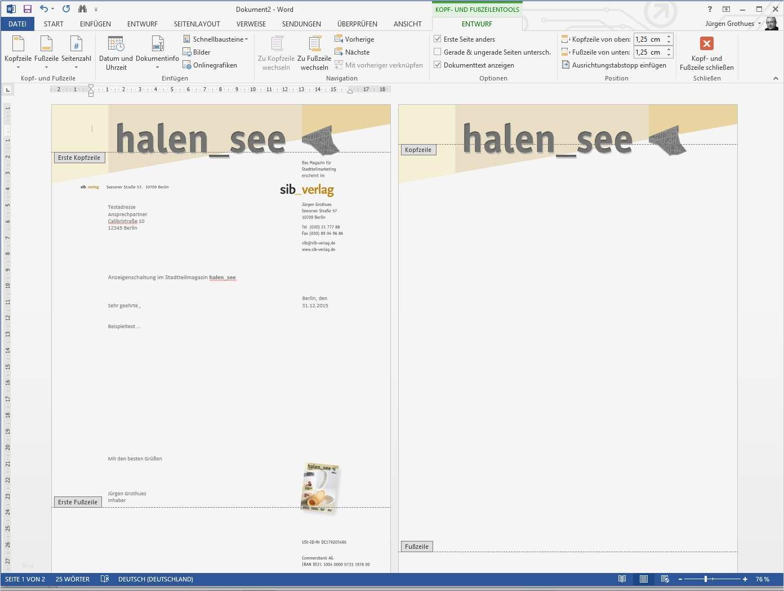The image size is (784, 591).
Task: Switch to footer with Zu Fußzeile wechseln
Action: pyautogui.click(x=314, y=53)
